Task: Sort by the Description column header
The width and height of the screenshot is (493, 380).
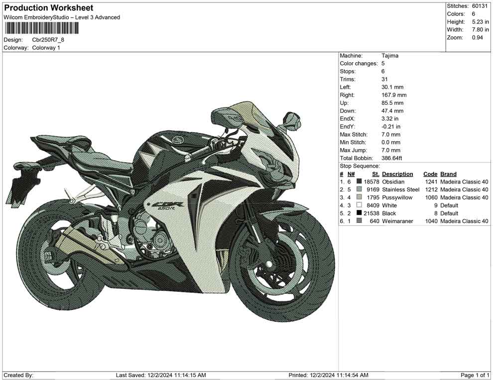Action: (399, 174)
